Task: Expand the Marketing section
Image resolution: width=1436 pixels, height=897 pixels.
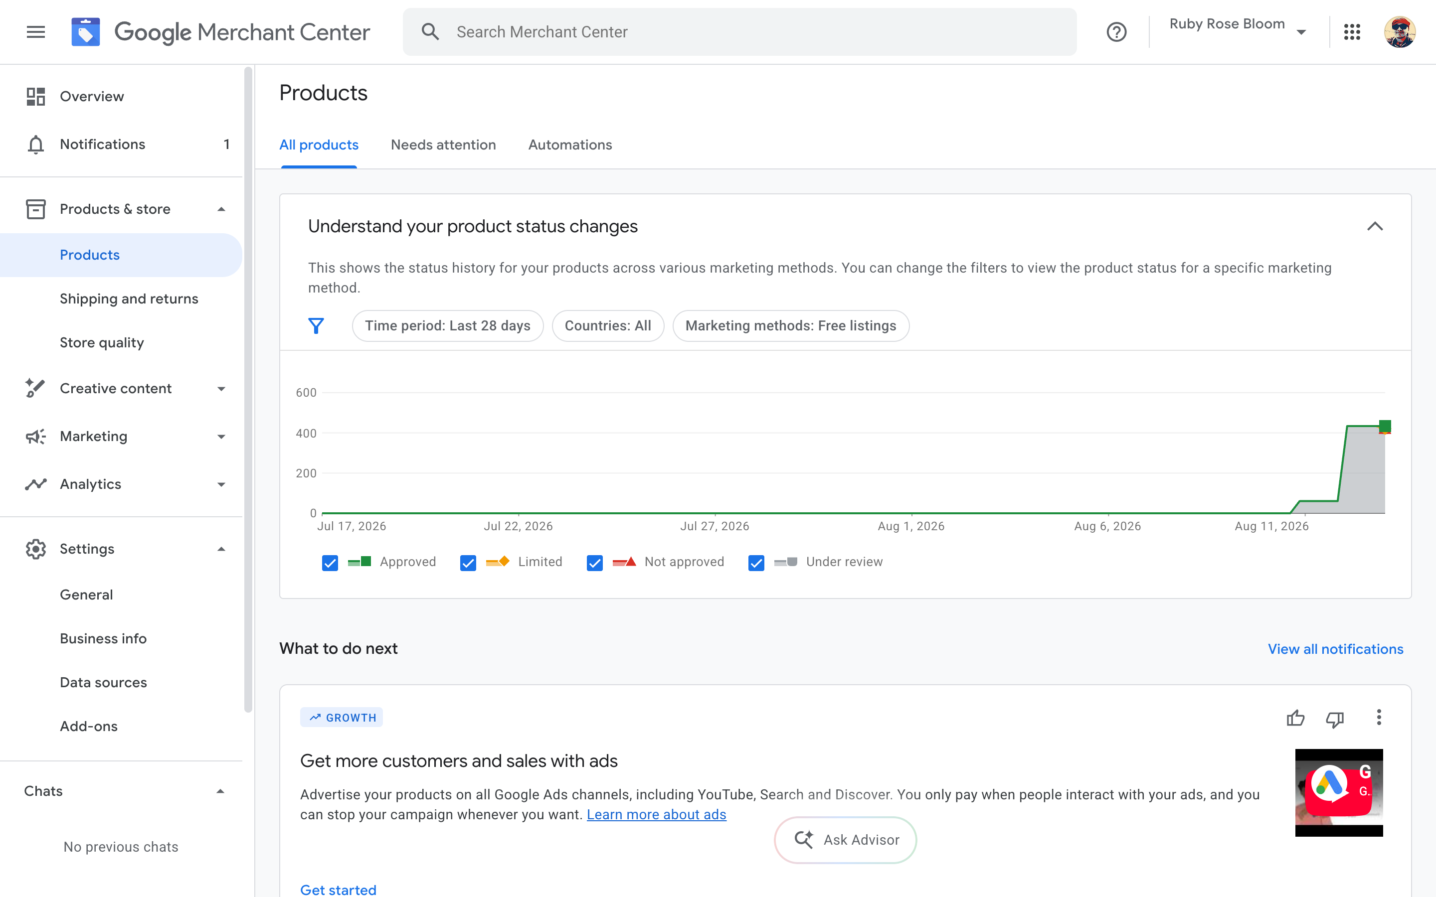Action: [x=221, y=437]
